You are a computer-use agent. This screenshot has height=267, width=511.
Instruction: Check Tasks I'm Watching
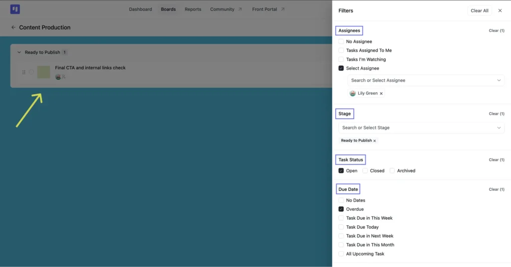(341, 59)
